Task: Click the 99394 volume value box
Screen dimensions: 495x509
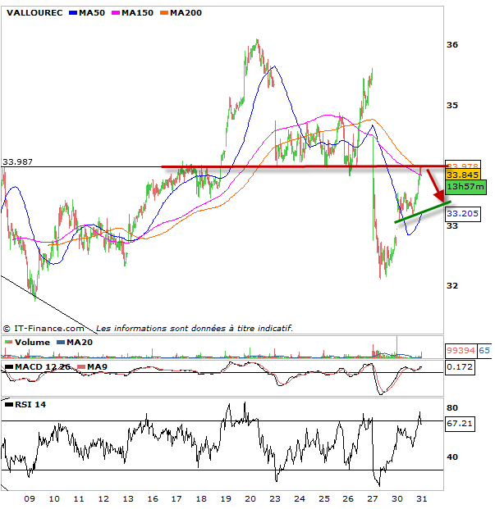Action: 458,350
